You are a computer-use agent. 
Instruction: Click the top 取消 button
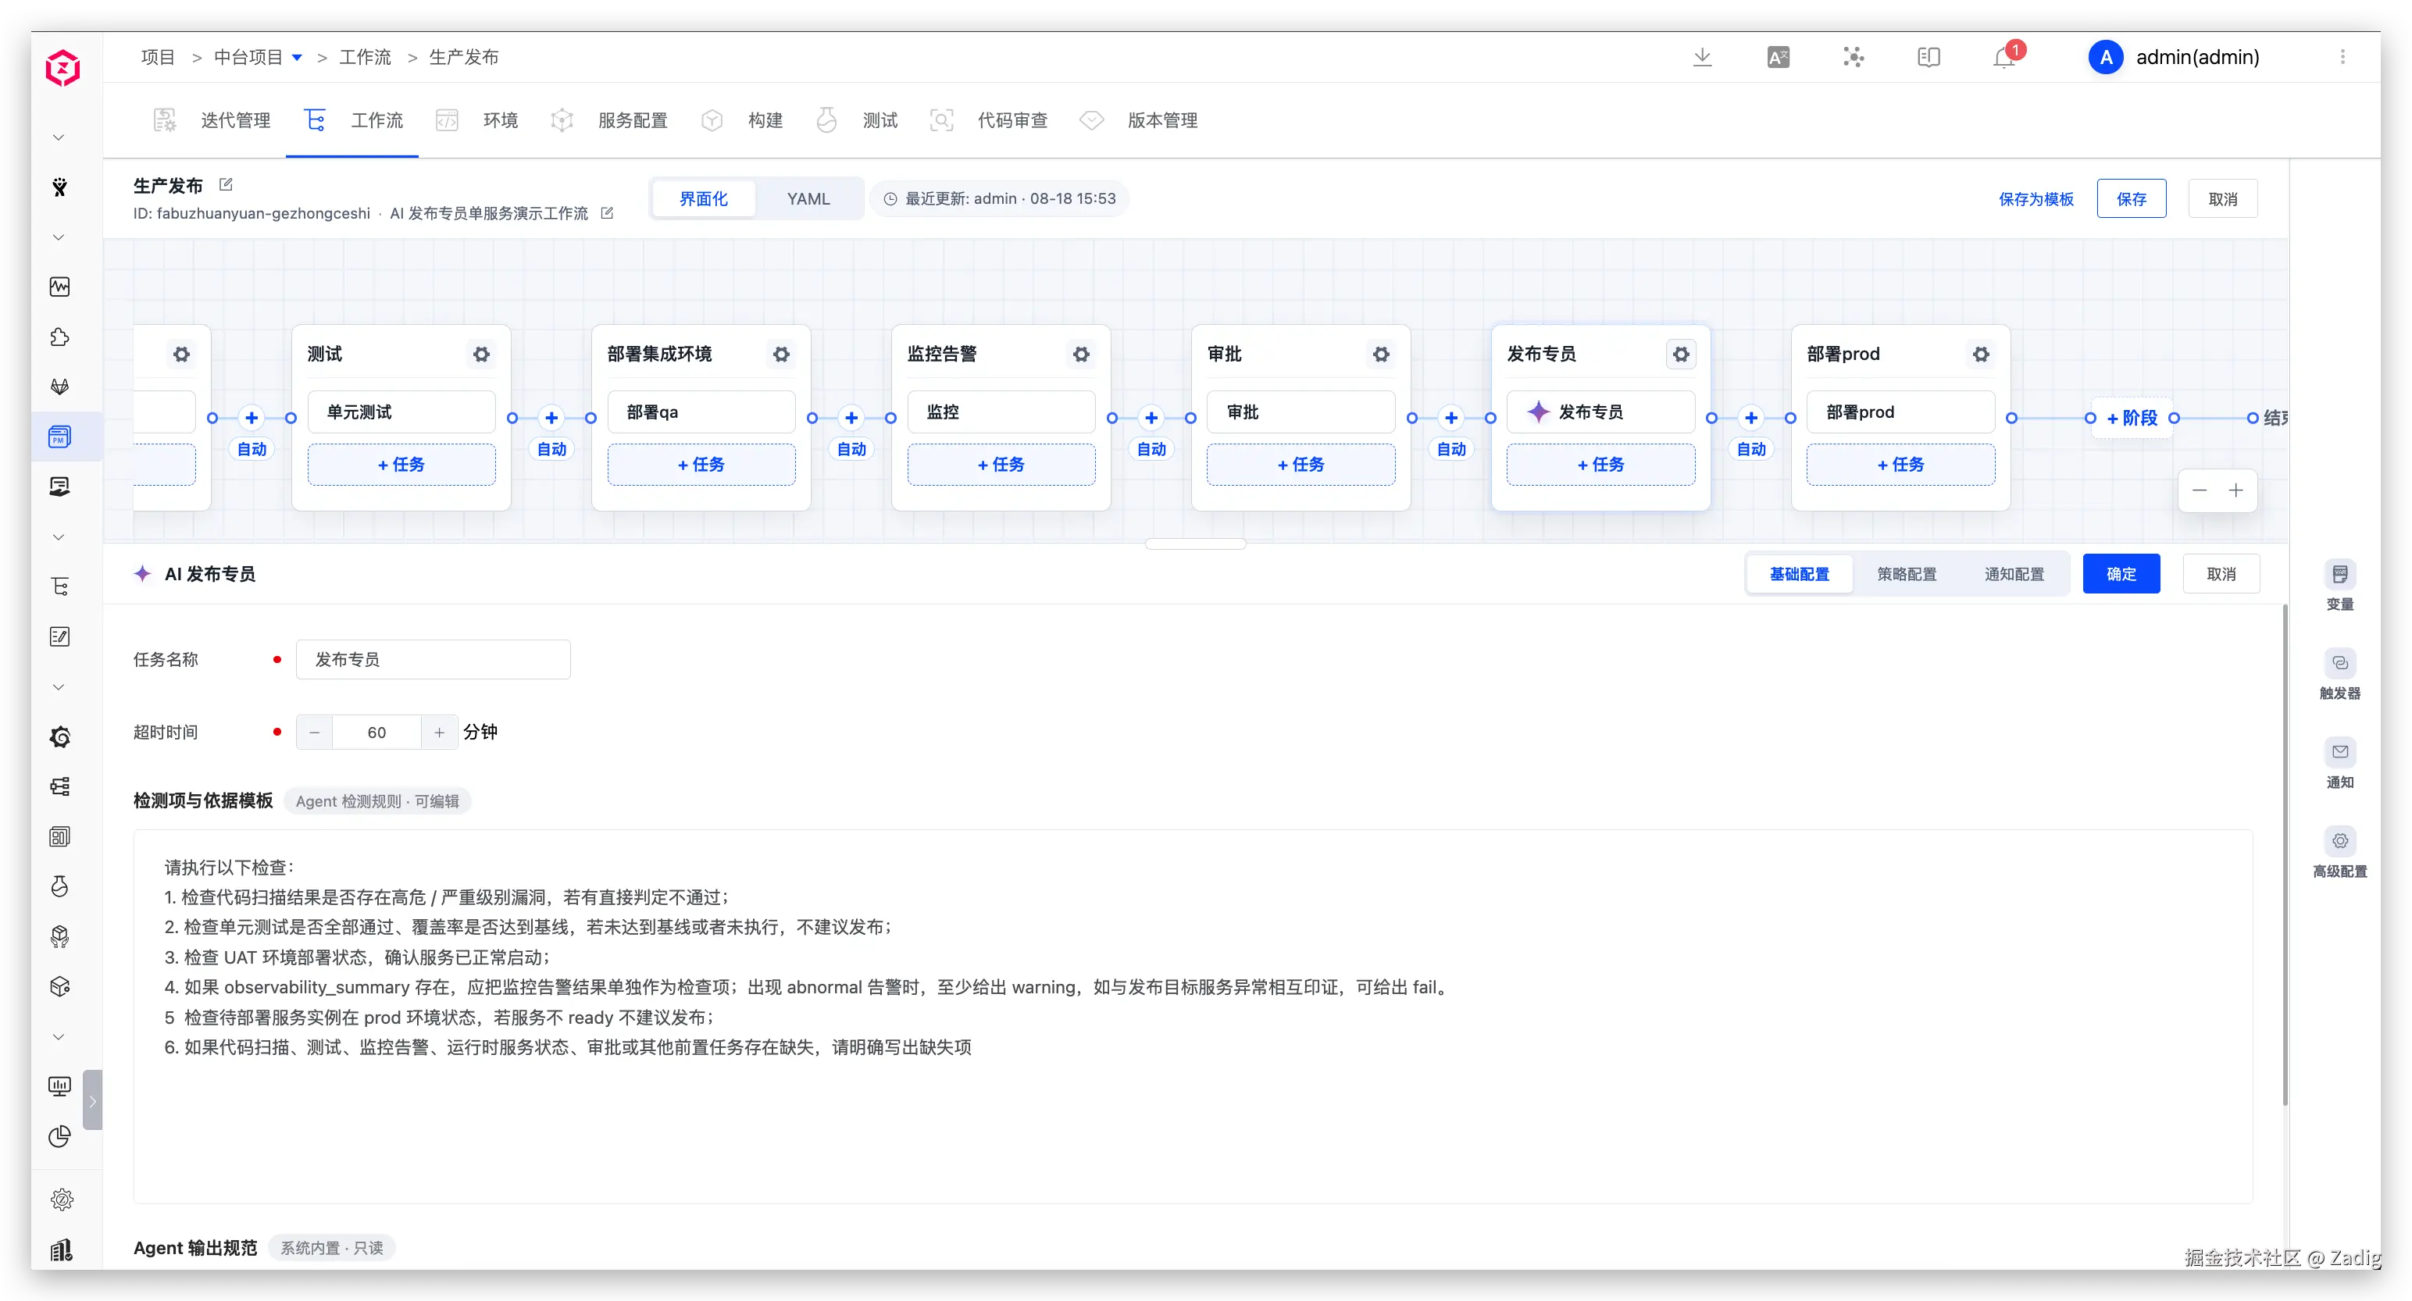point(2223,198)
